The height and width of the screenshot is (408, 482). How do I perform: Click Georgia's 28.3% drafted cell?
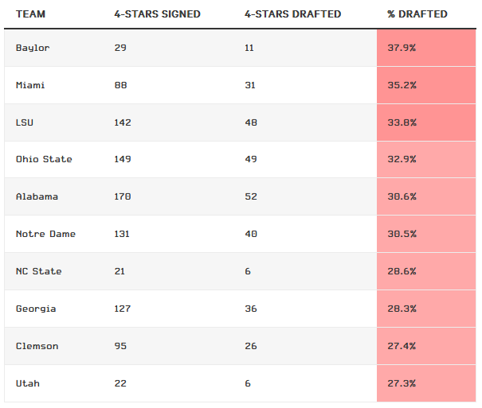[x=425, y=309]
